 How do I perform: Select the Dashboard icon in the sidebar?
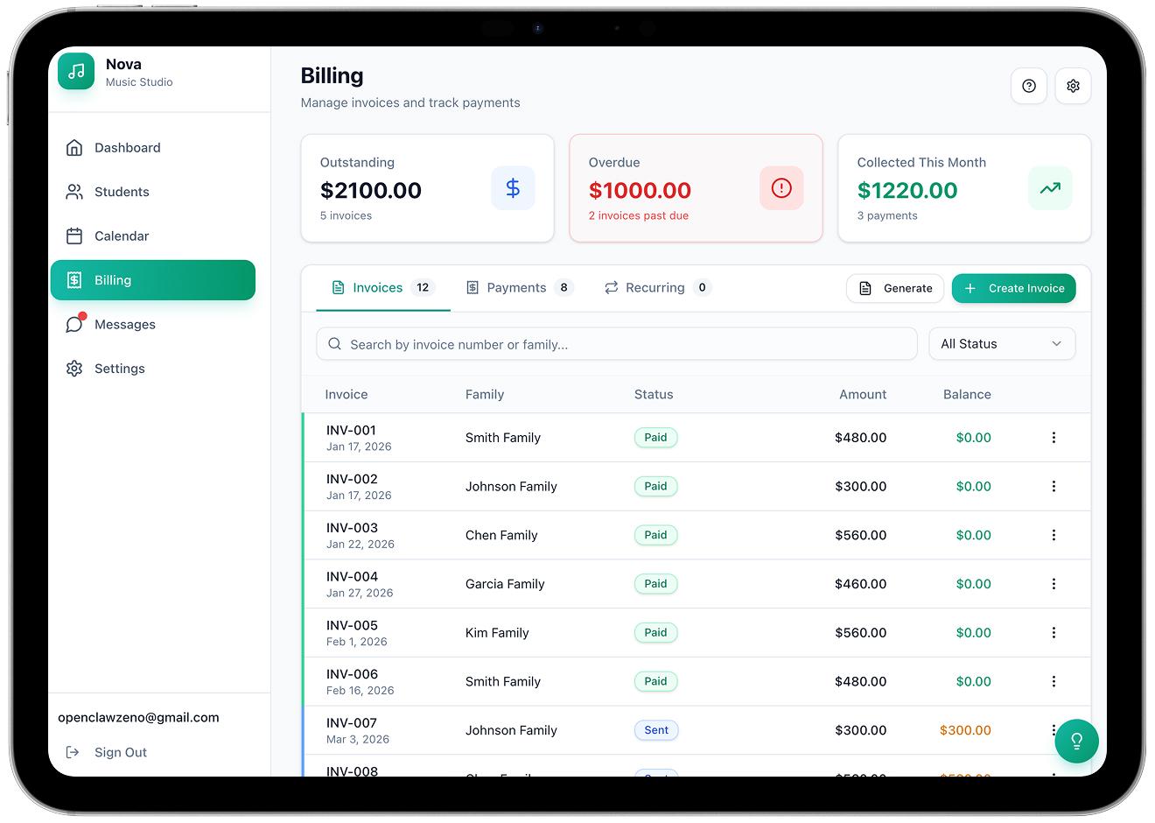point(75,147)
